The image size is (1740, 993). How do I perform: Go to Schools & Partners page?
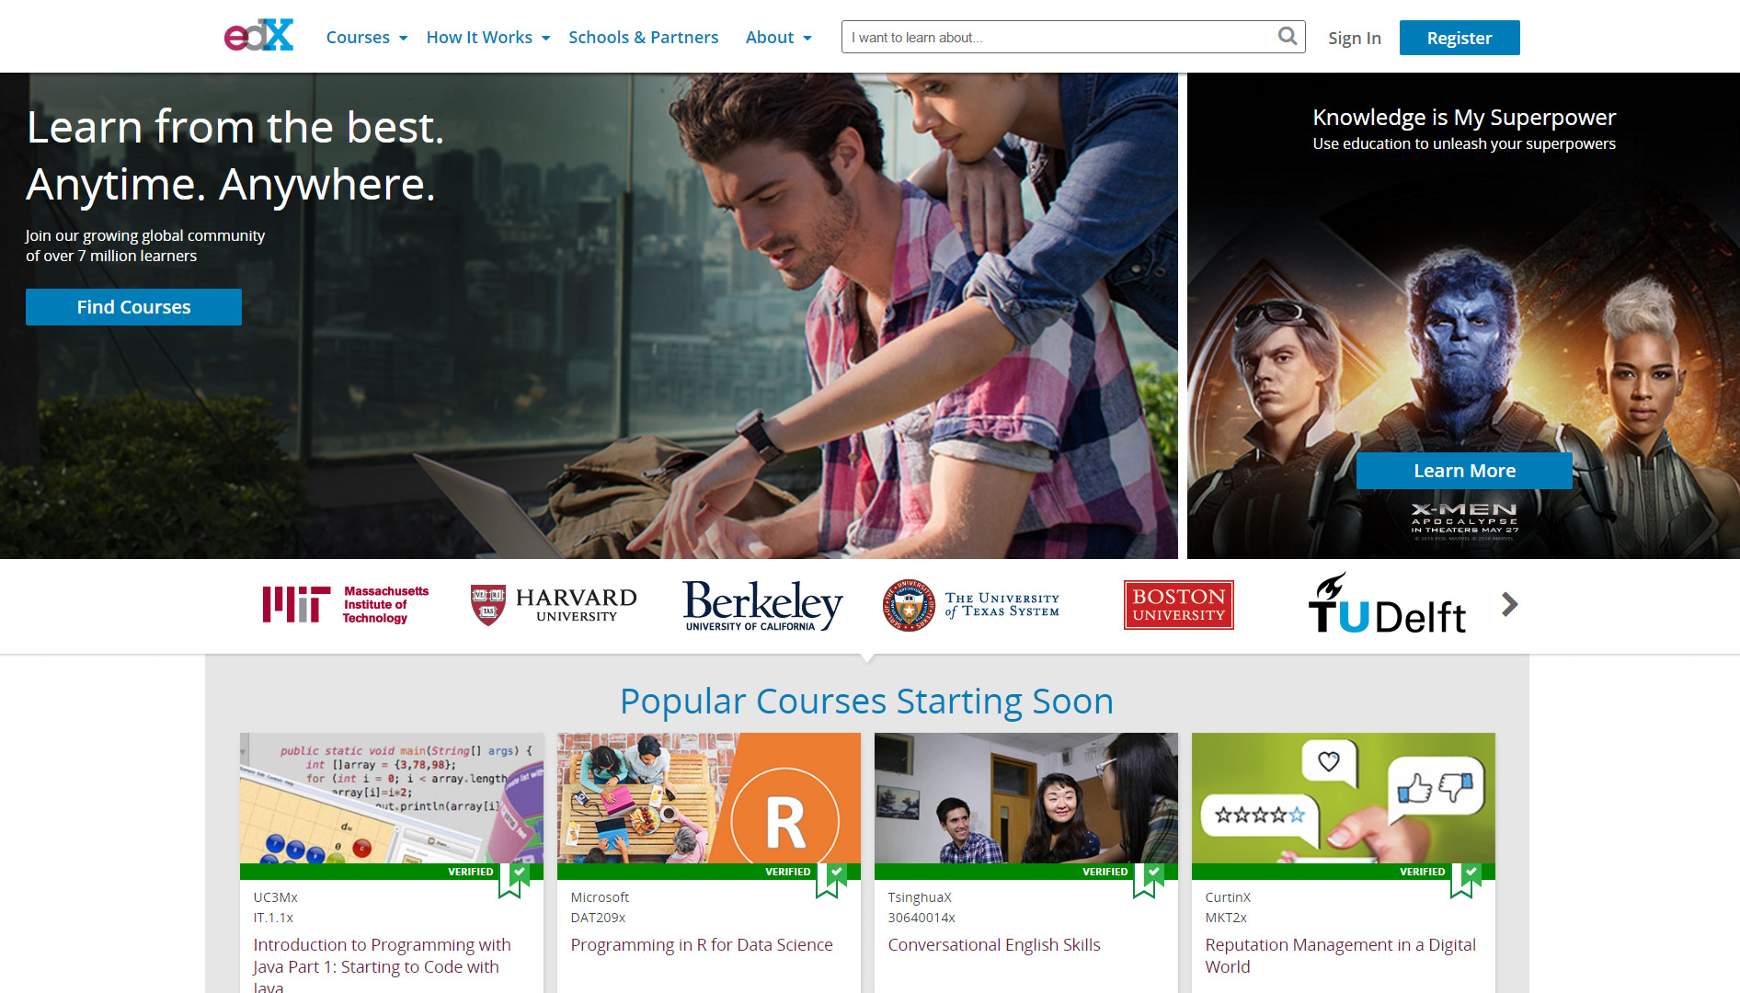(643, 38)
